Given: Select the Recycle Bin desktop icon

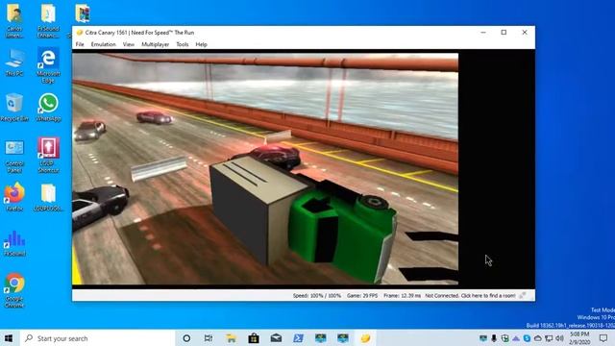Looking at the screenshot, I should 14,108.
